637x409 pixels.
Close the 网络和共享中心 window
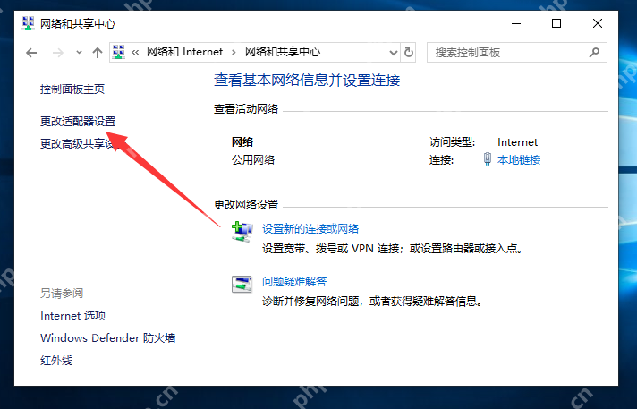(x=598, y=23)
